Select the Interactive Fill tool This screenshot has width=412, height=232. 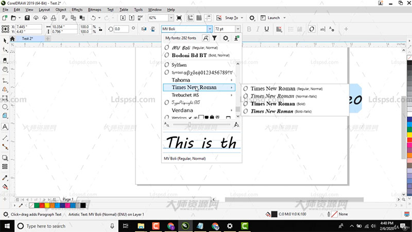coord(5,187)
